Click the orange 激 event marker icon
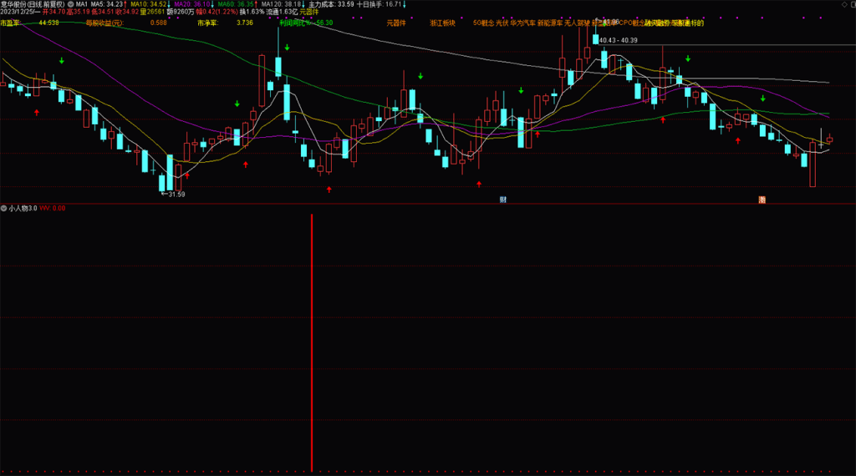856x476 pixels. pyautogui.click(x=762, y=200)
